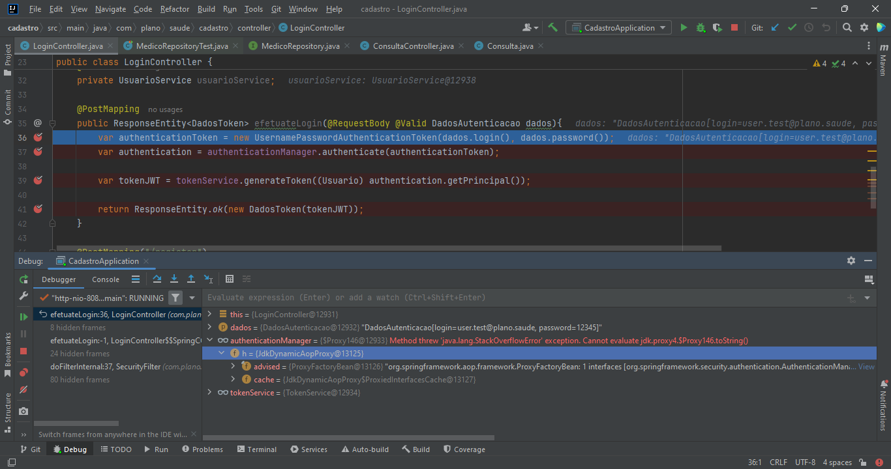Viewport: 891px width, 469px height.
Task: Open the Problems tool window
Action: [202, 449]
